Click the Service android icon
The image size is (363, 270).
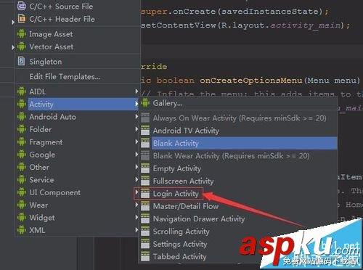pyautogui.click(x=22, y=179)
